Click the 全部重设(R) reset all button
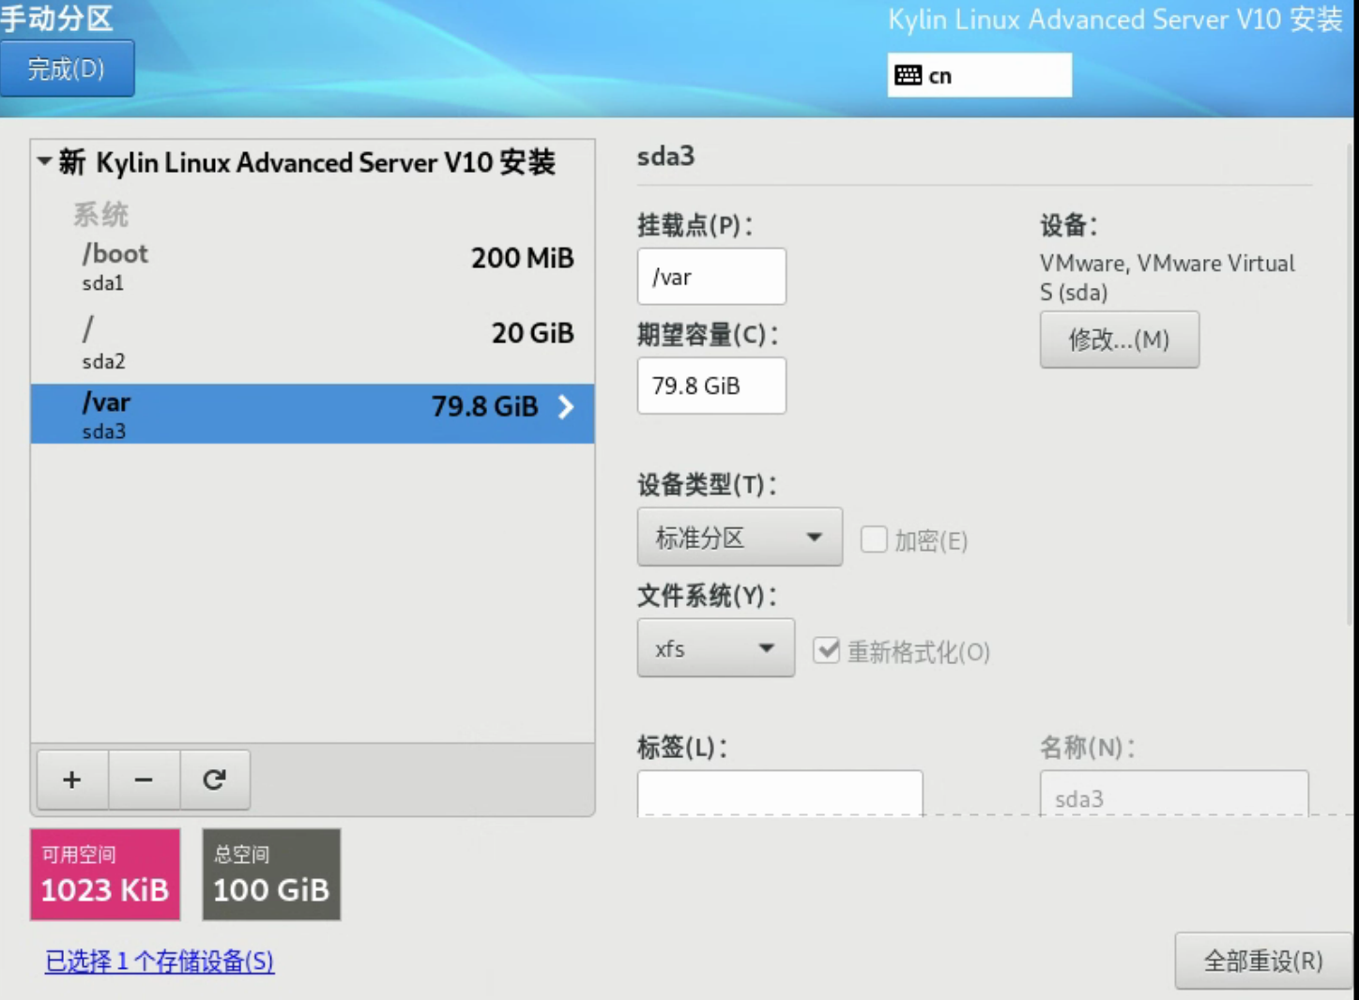Screen dimensions: 1359x1000 (1262, 961)
